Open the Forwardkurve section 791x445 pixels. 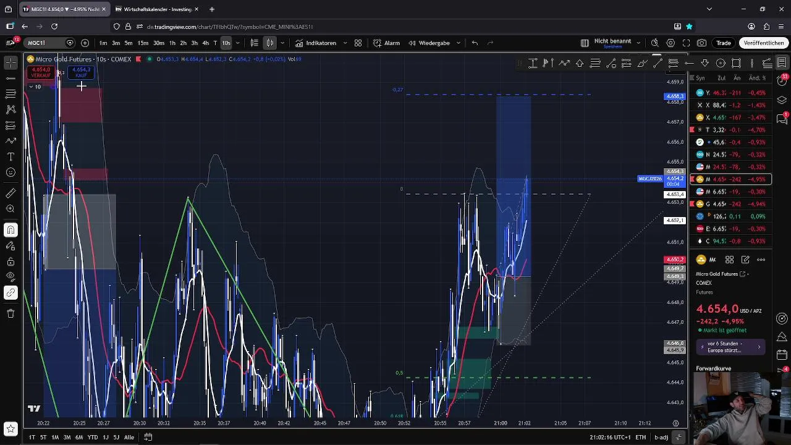[x=714, y=368]
